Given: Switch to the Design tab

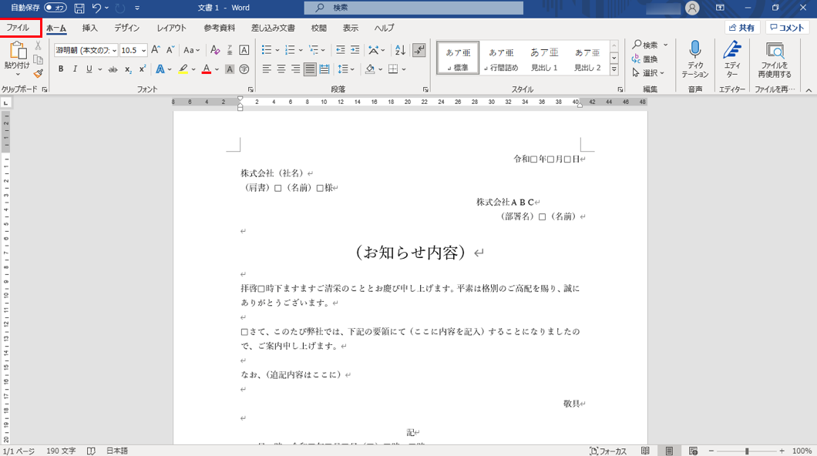Looking at the screenshot, I should tap(126, 28).
